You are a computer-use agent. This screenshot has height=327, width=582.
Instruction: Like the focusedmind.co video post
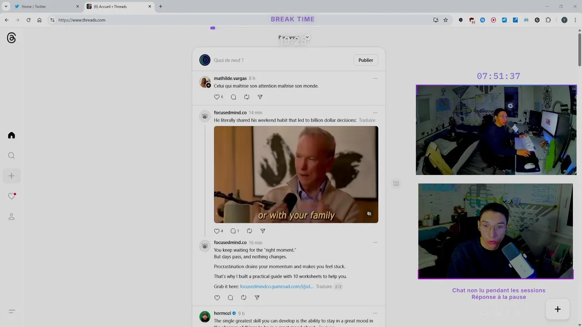pos(217,231)
